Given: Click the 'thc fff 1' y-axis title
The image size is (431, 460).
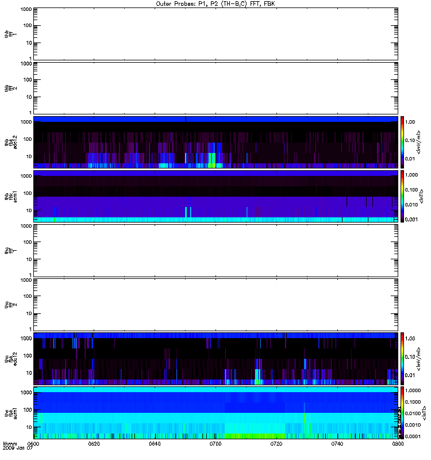Looking at the screenshot, I should click(x=10, y=251).
